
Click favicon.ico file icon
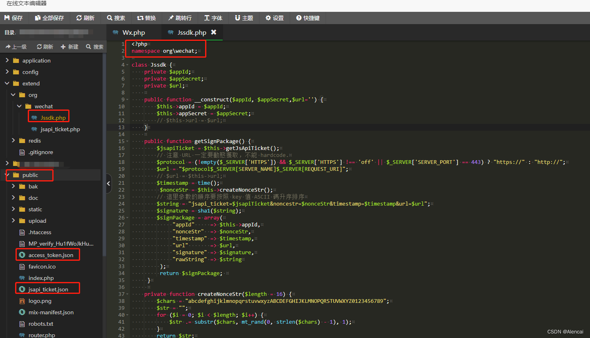(x=22, y=266)
